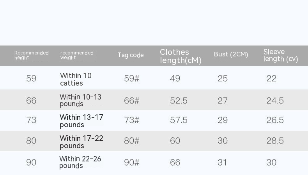Viewport: 308px width, 175px height.
Task: Select the "Within 10-13 pounds" cell
Action: click(80, 100)
